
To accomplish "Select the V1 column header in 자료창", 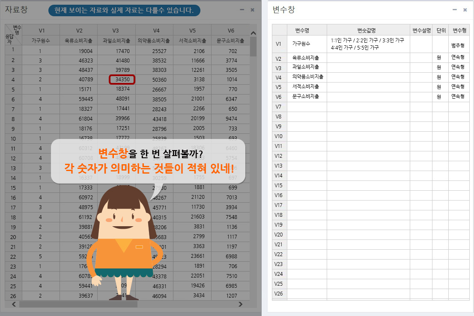I will tap(41, 30).
